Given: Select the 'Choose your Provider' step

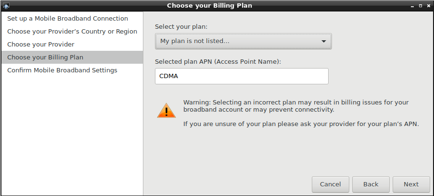Looking at the screenshot, I should 40,45.
